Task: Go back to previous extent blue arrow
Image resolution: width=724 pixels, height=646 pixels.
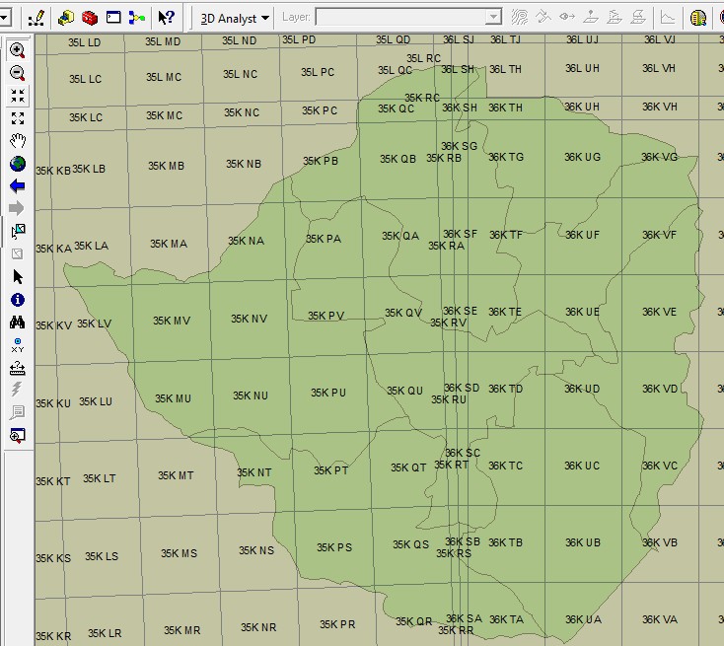Action: pos(17,185)
